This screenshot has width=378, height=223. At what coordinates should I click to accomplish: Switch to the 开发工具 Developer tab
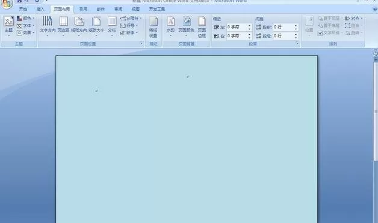tap(157, 9)
